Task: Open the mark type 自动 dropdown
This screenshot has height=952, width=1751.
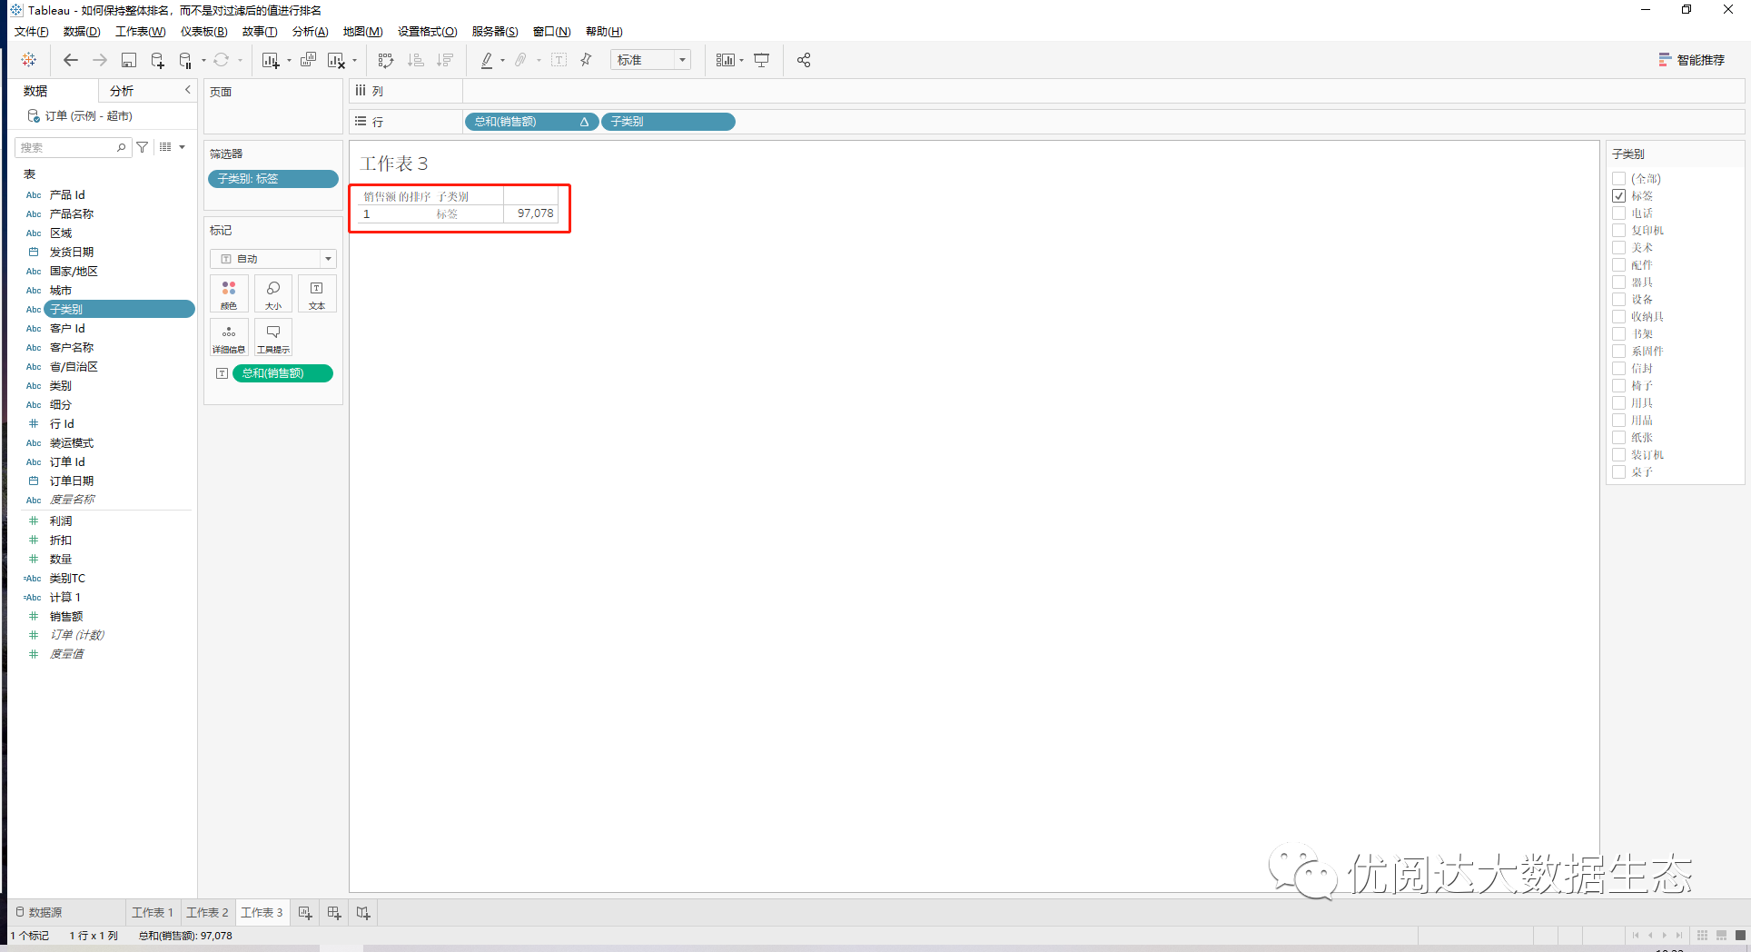Action: [x=273, y=259]
